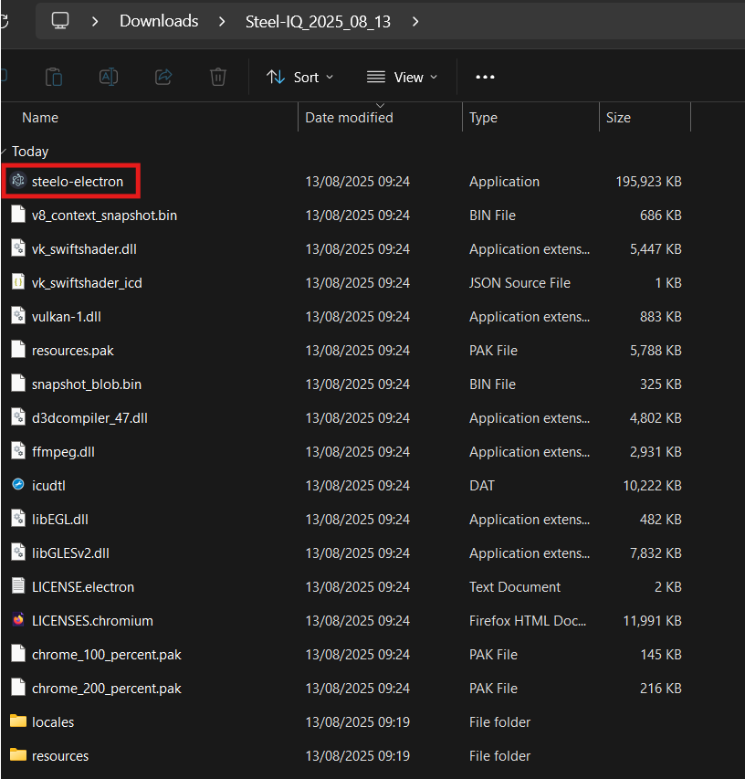The height and width of the screenshot is (779, 745).
Task: Expand the chevron after Steel-IQ_2025_08_13
Action: [x=416, y=21]
